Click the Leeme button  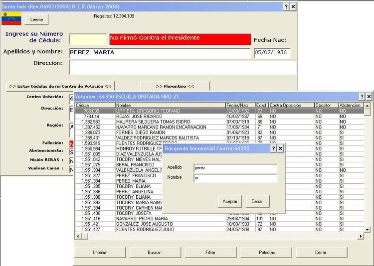36,20
